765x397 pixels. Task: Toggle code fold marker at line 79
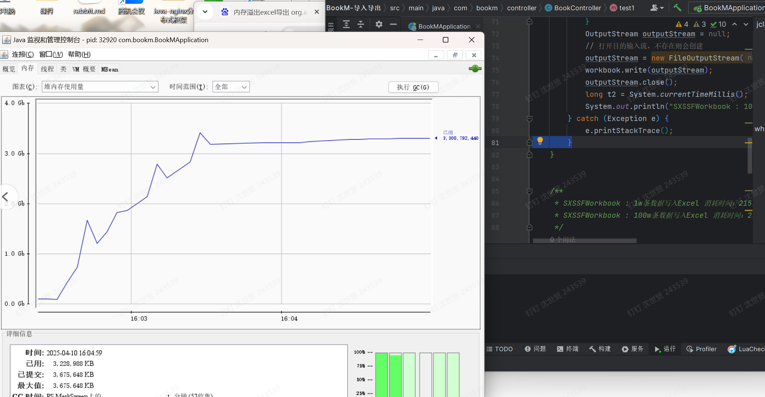click(x=529, y=118)
